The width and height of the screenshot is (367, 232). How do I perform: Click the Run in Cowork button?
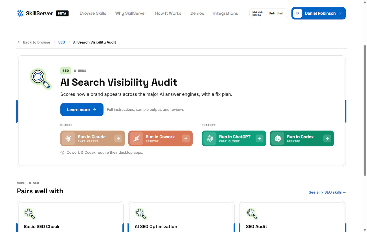point(161,138)
